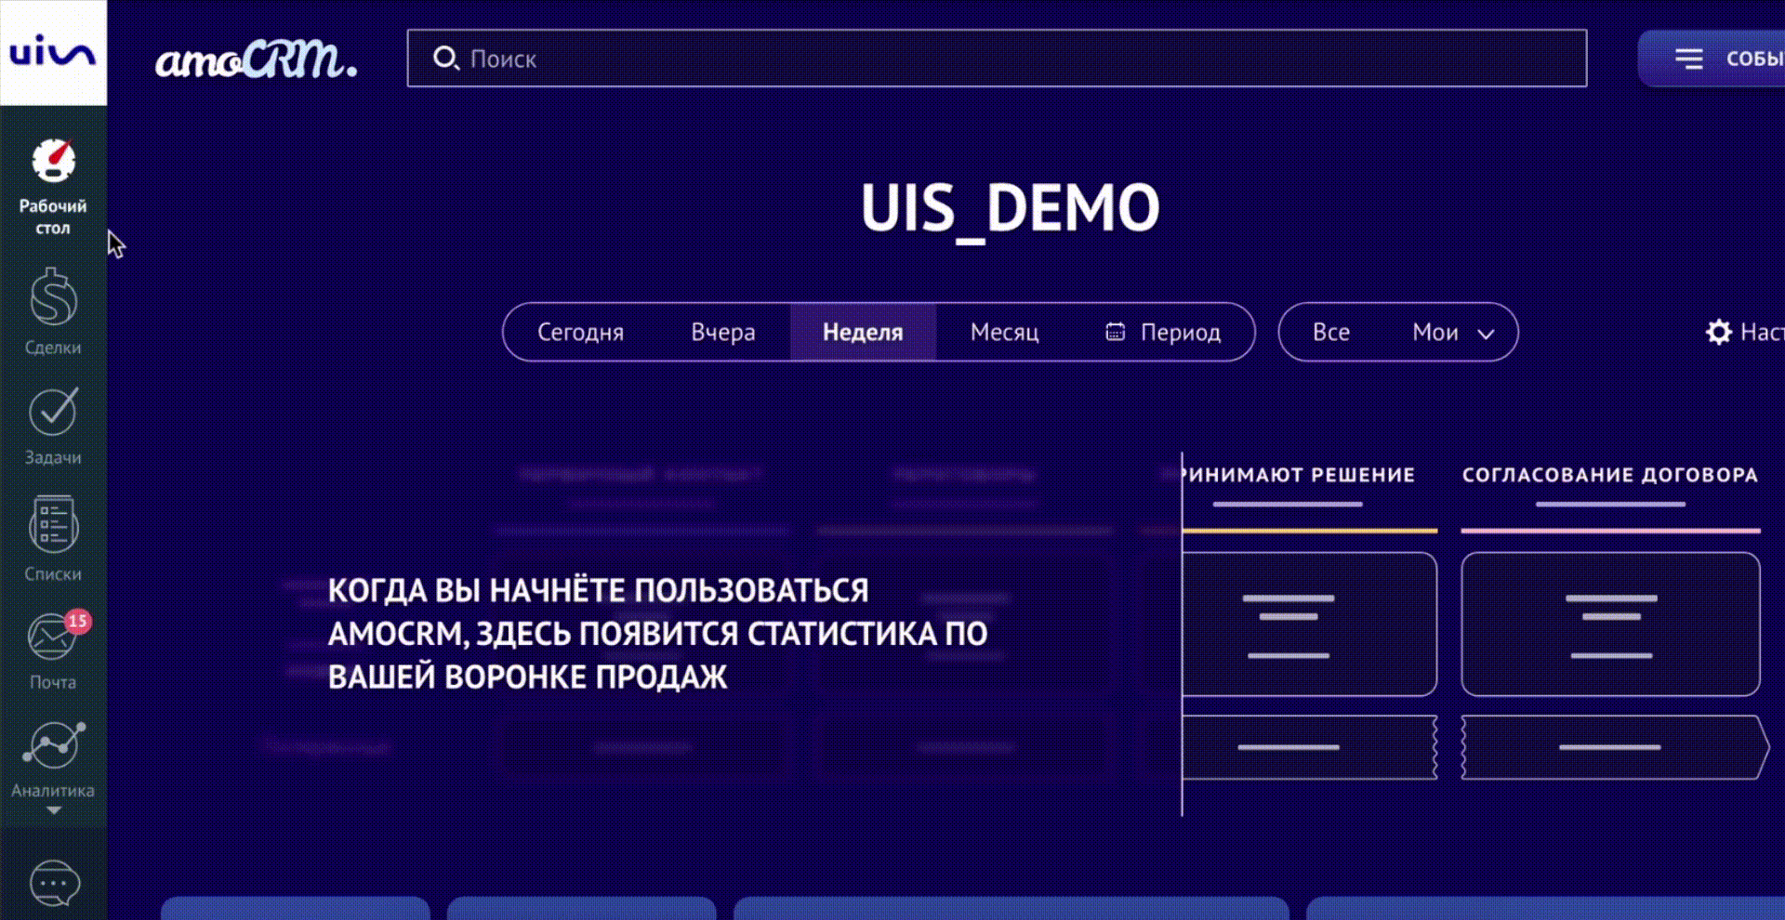
Task: Select the Неделя period tab
Action: pos(863,332)
